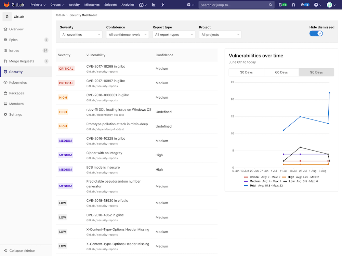The image size is (342, 256).
Task: Open the Projects menu in top bar
Action: click(38, 5)
